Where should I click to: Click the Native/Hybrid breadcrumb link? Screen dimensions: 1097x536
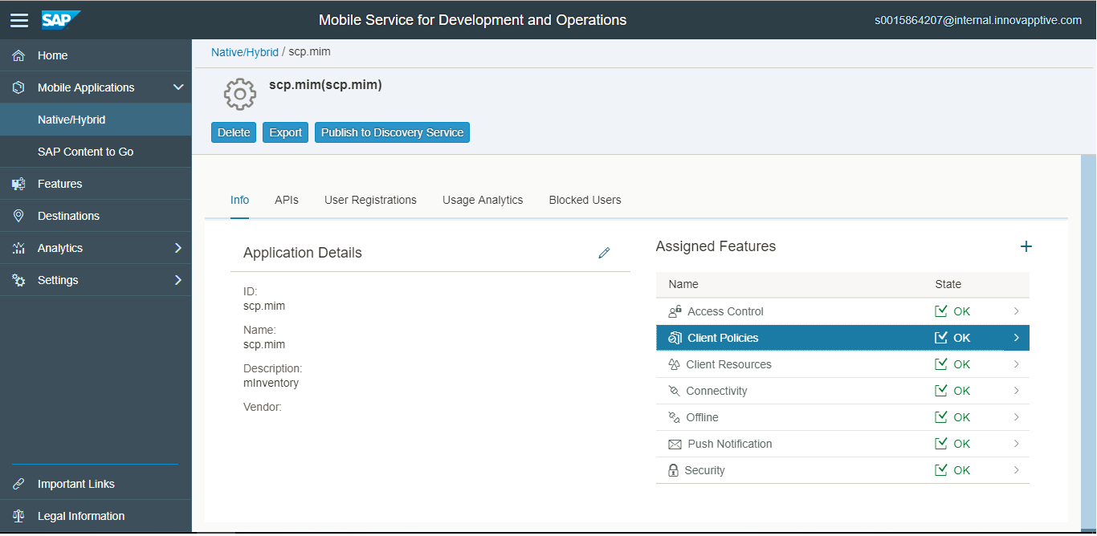coord(244,52)
